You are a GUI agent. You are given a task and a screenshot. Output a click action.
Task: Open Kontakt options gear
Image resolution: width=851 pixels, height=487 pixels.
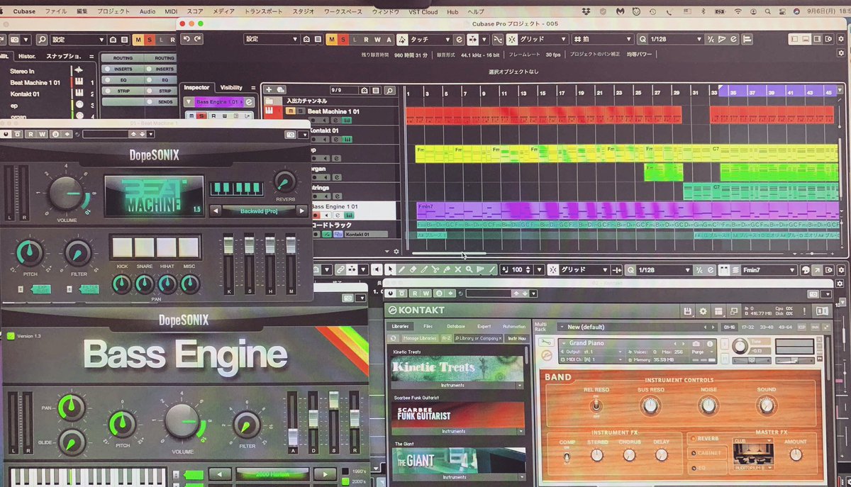pyautogui.click(x=703, y=310)
